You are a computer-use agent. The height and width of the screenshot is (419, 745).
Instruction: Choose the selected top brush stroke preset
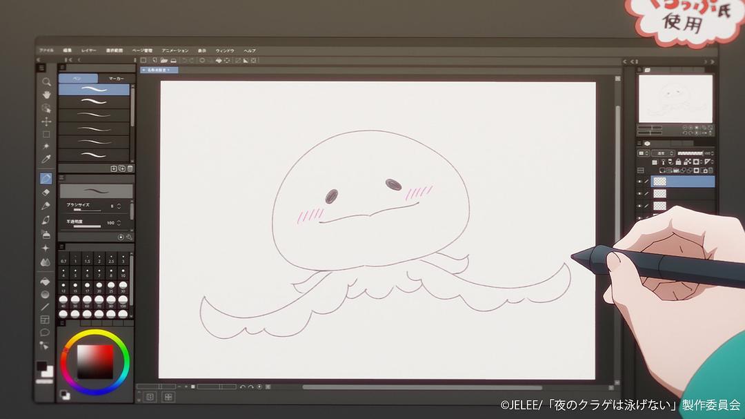94,89
